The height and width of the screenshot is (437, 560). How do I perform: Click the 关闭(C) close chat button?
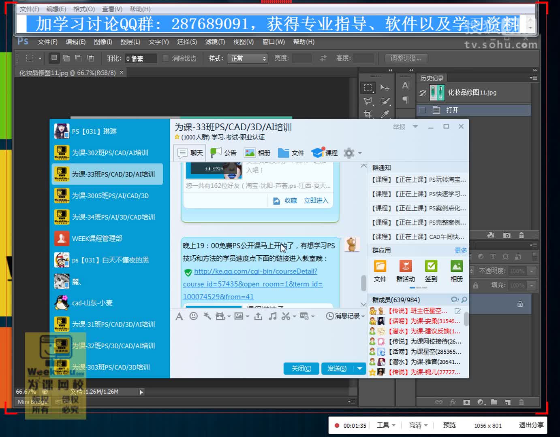(301, 369)
